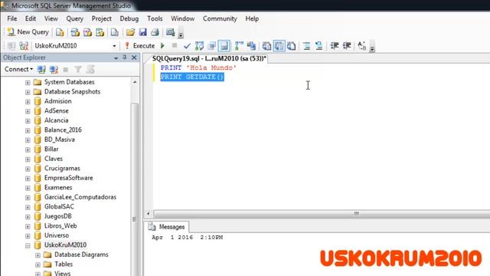Screen dimensions: 490x276
Task: Close the Object Explorer panel
Action: tap(134, 58)
